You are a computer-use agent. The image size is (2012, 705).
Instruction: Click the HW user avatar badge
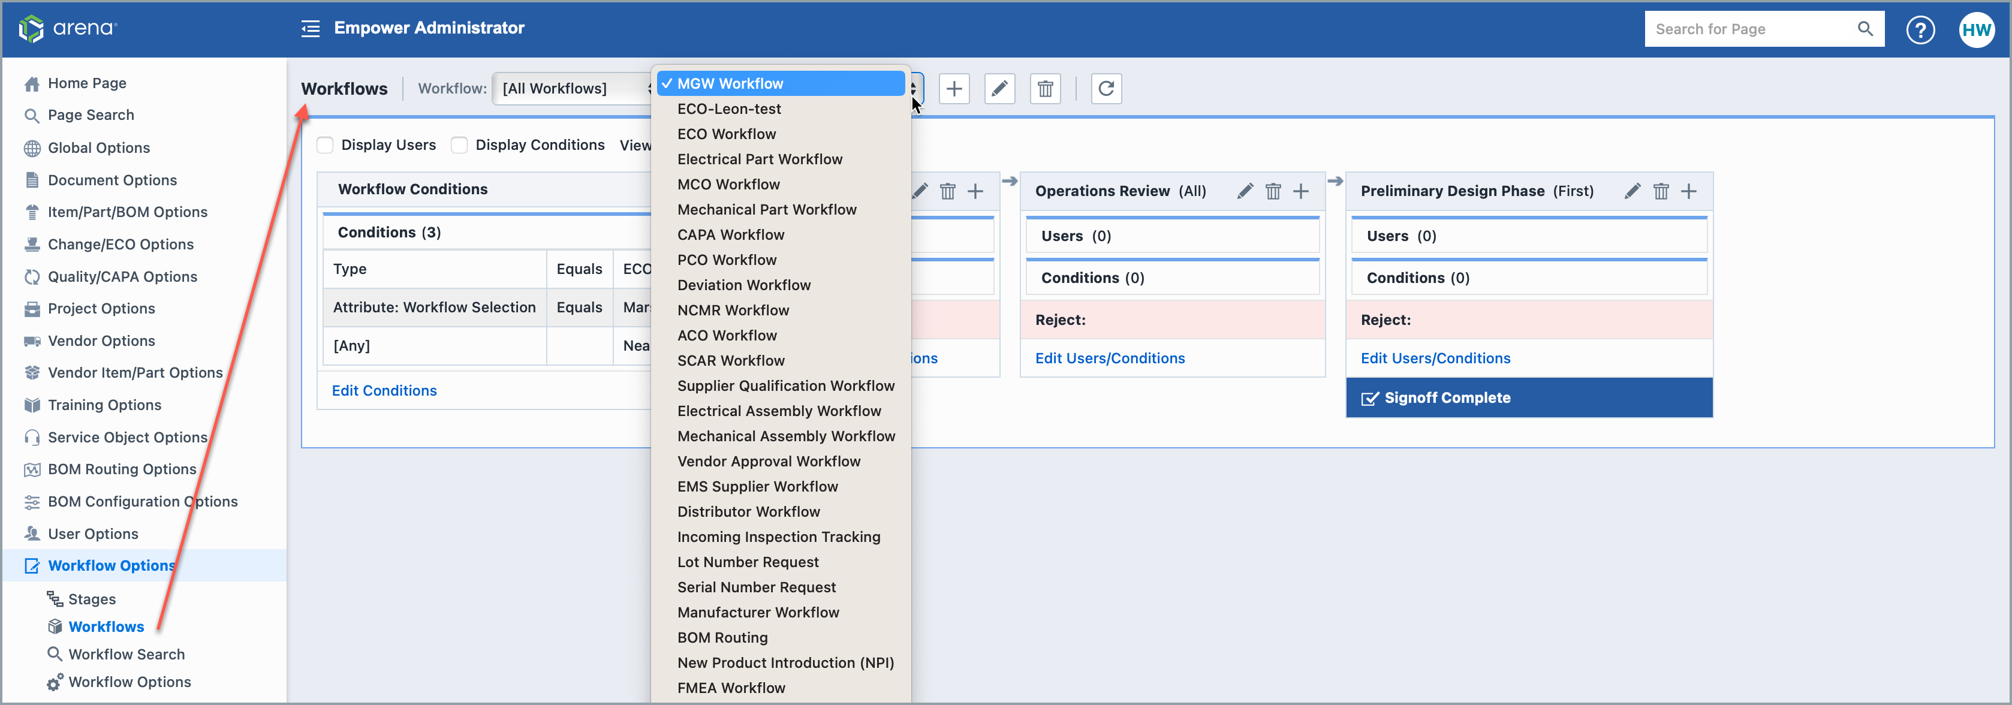pos(1977,29)
